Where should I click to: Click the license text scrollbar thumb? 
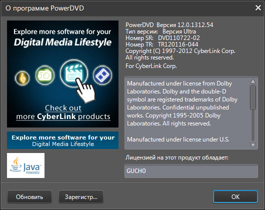pos(253,97)
